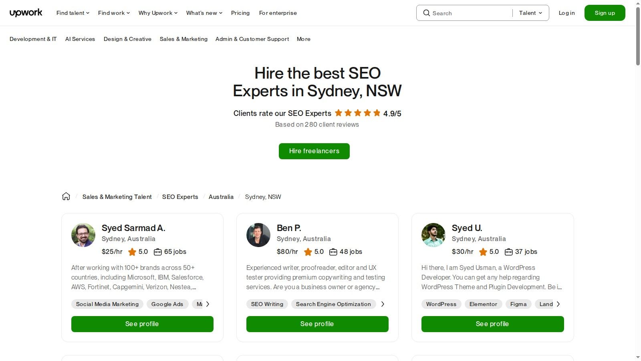641x361 pixels.
Task: Click the Upwork logo
Action: point(26,12)
